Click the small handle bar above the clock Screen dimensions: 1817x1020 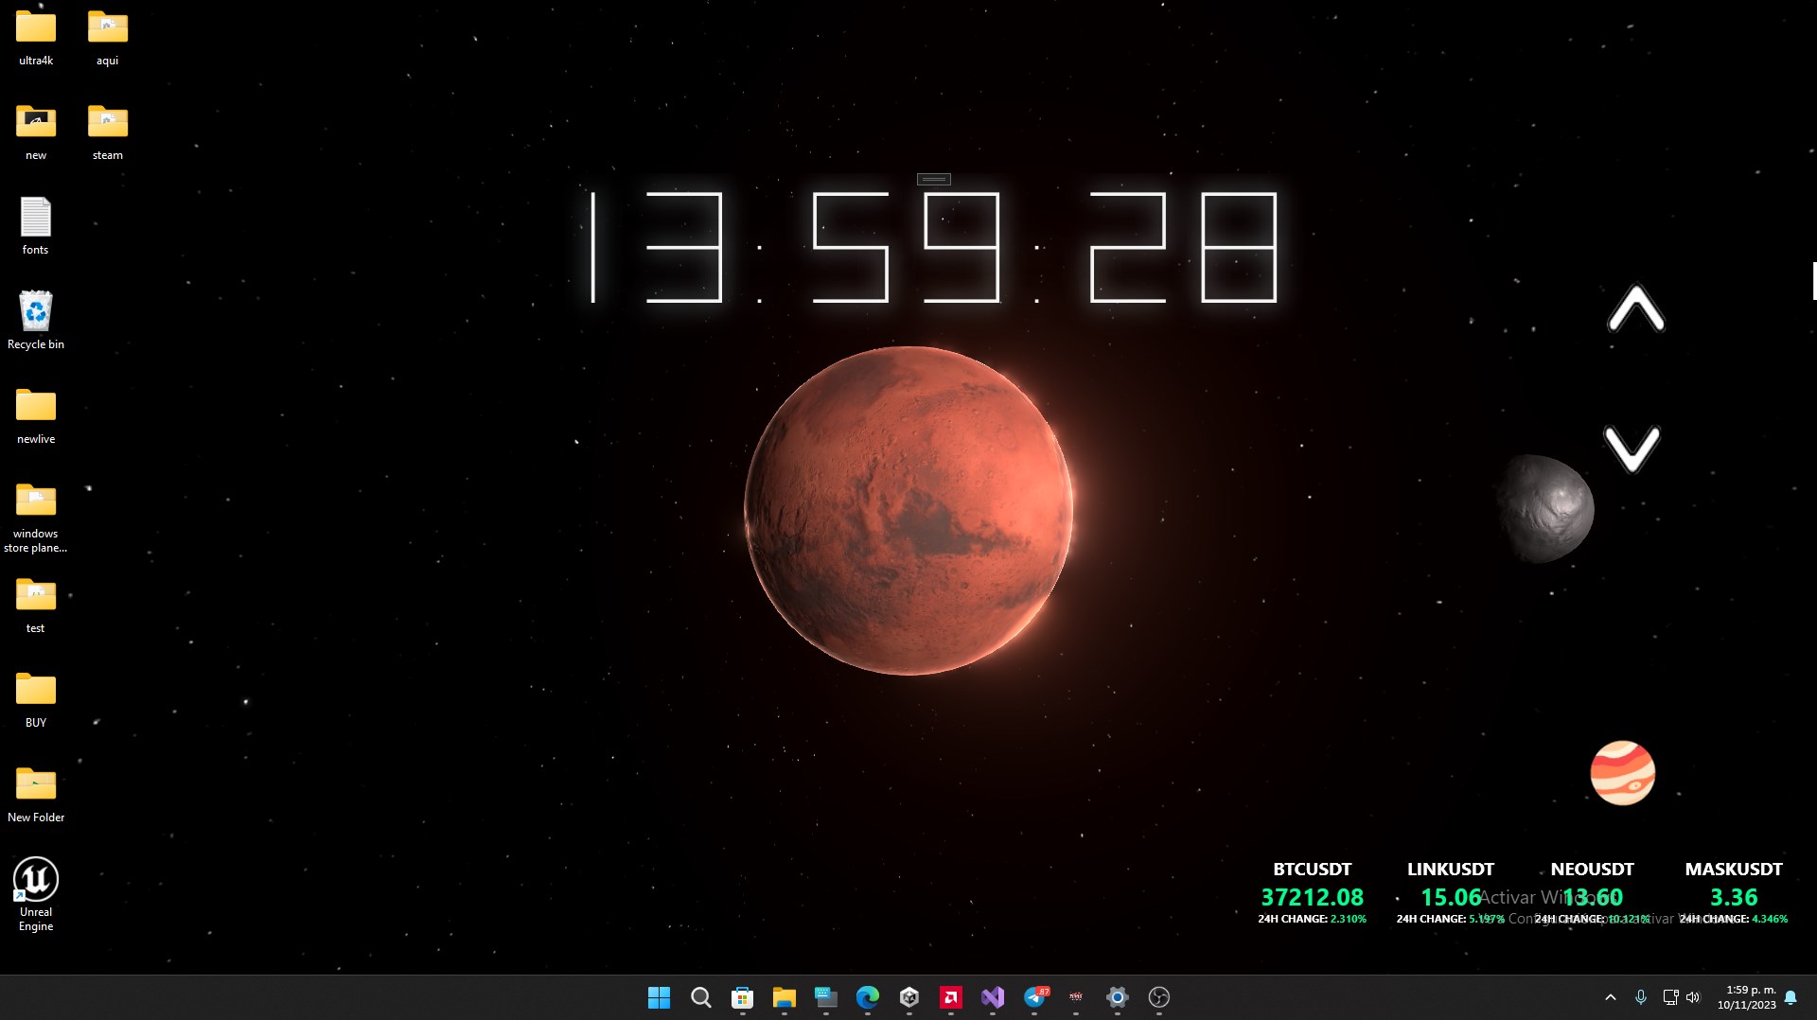[934, 179]
